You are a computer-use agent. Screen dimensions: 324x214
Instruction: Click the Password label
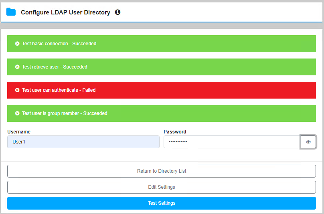(175, 132)
